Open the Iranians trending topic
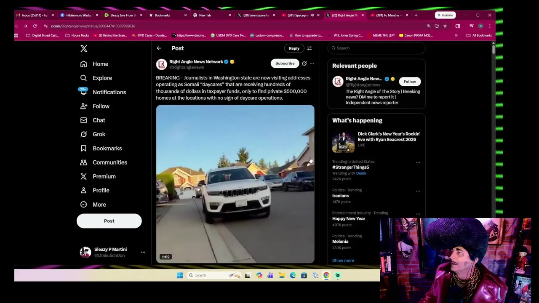This screenshot has width=539, height=303. pyautogui.click(x=340, y=196)
